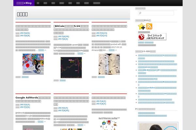
Task: Open the manga book pages thumbnail
Action: coord(109,64)
